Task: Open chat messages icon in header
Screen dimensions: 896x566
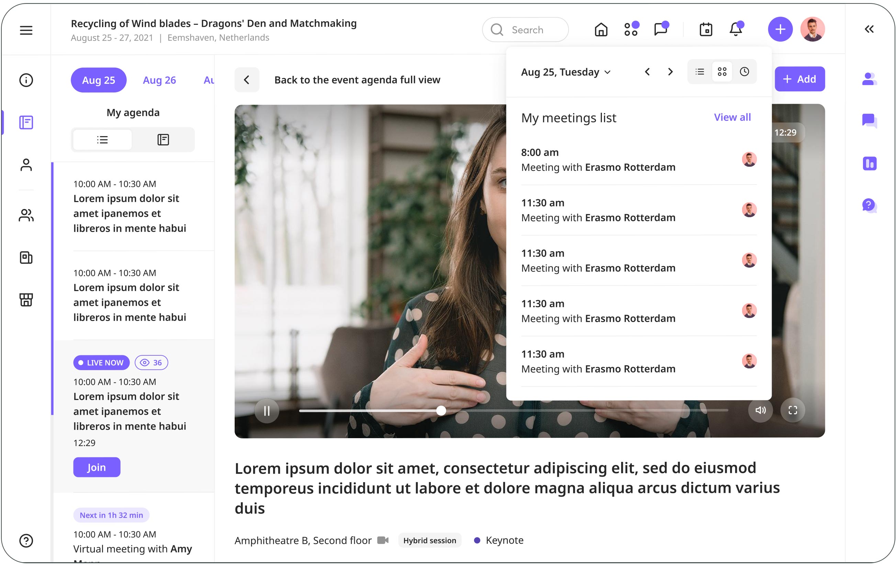Action: (x=661, y=30)
